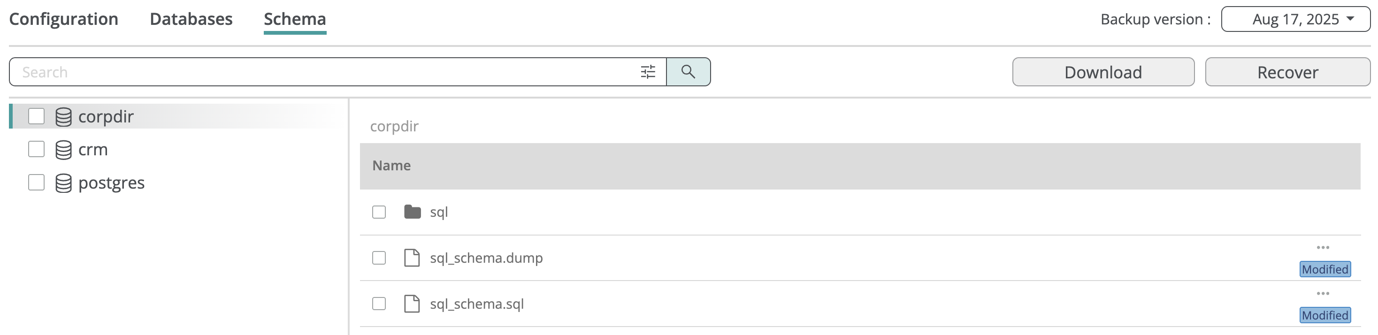Check the sql_schema.dump file checkbox

(x=379, y=258)
